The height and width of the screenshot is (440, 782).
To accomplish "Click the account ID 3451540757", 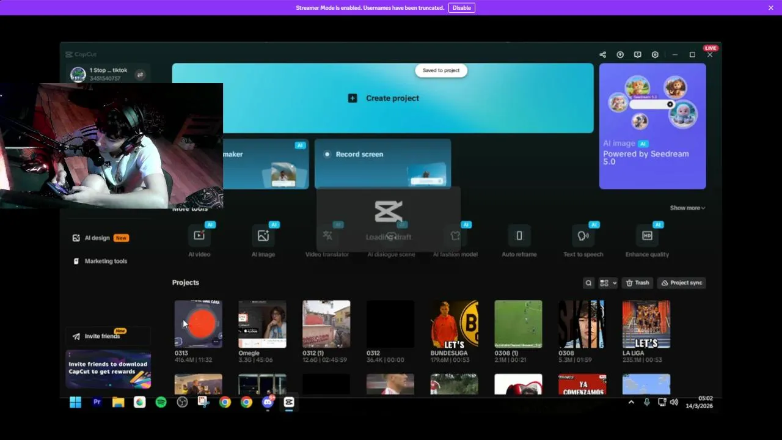I will point(105,79).
